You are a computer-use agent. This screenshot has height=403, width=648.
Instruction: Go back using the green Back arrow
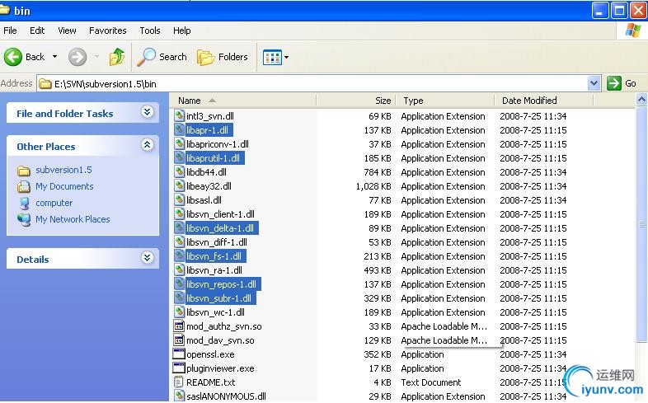[13, 57]
